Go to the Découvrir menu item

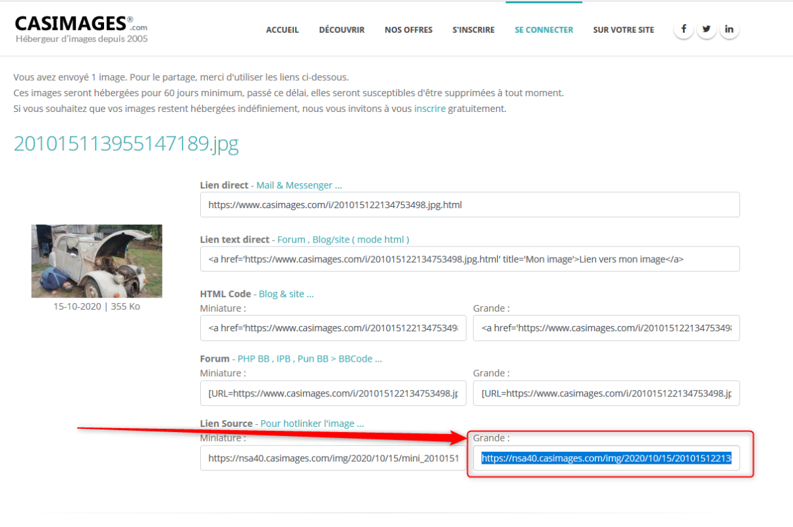tap(341, 30)
